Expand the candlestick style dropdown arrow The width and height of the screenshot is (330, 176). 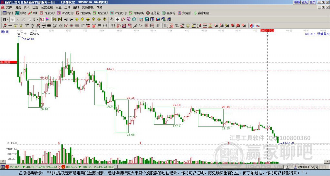click(x=38, y=19)
